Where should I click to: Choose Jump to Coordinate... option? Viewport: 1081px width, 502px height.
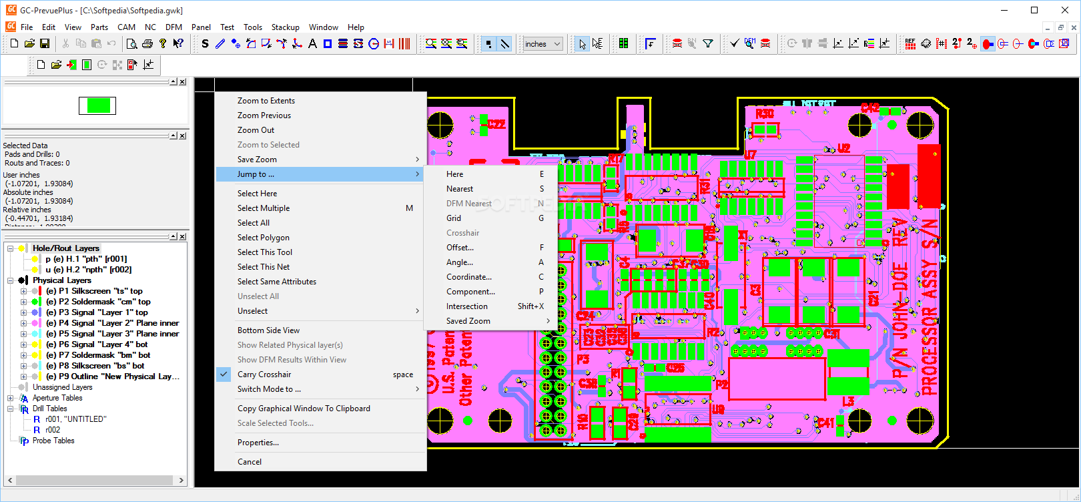490,277
